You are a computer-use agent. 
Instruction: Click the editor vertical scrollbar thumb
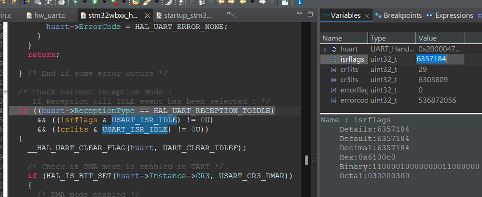click(306, 160)
